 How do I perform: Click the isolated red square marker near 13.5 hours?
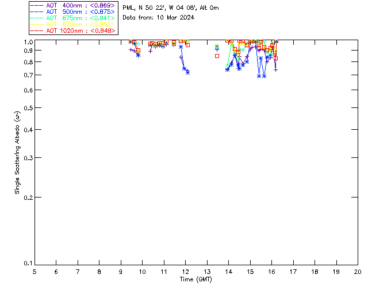pos(217,56)
